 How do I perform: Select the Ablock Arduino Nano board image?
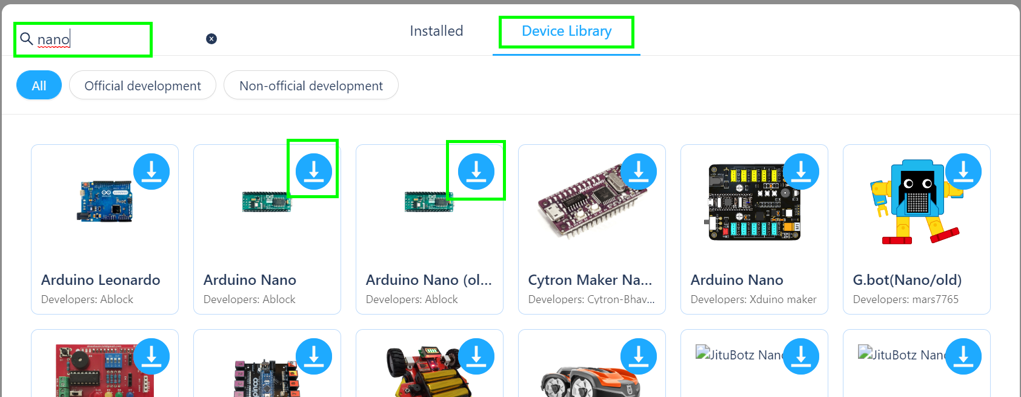click(x=267, y=202)
